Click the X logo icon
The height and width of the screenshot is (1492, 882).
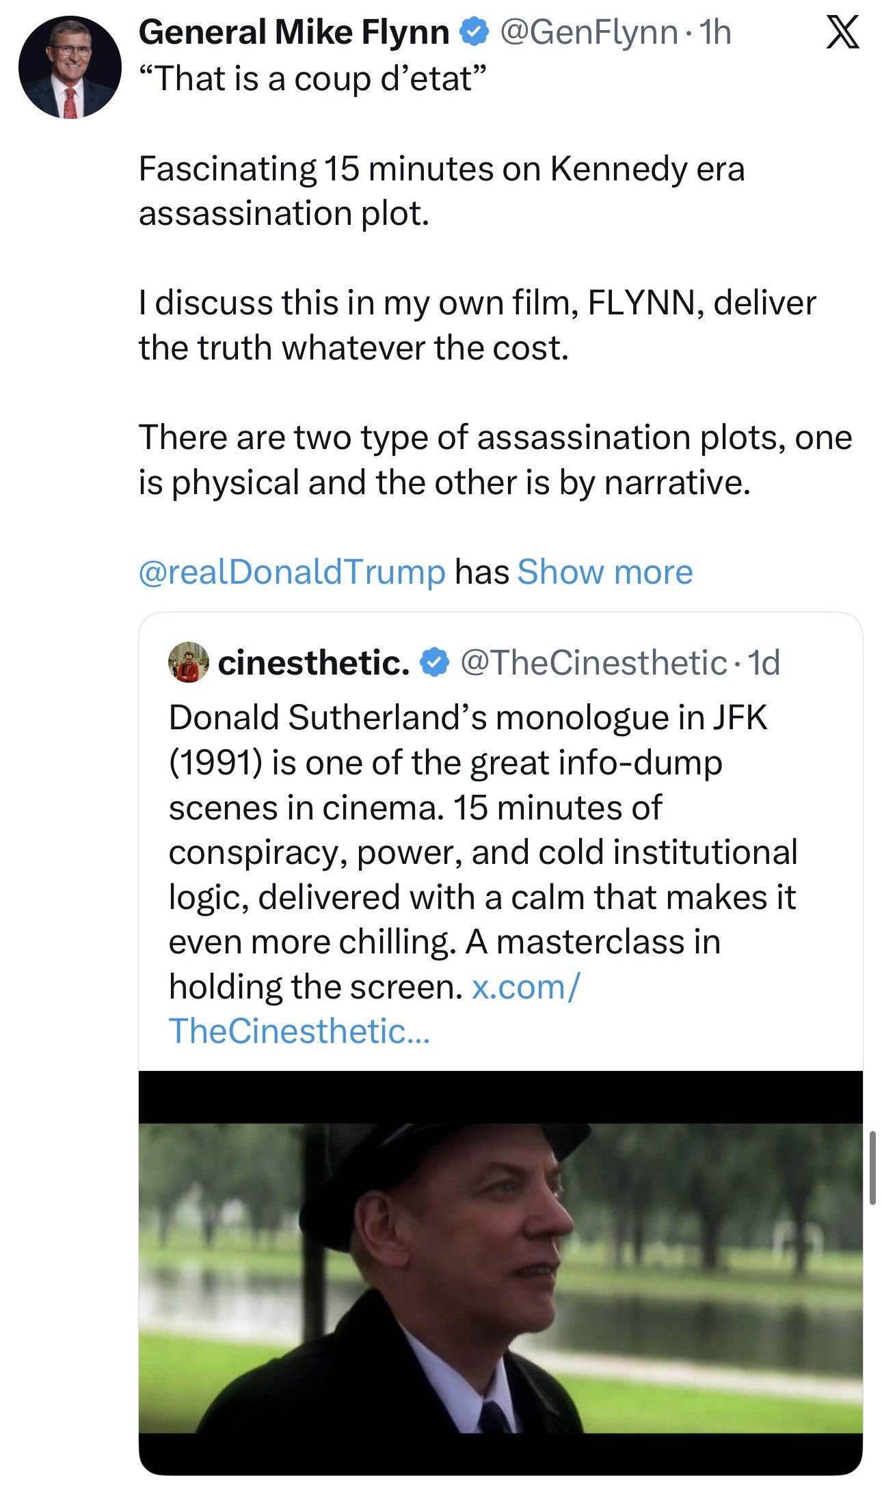[x=842, y=33]
